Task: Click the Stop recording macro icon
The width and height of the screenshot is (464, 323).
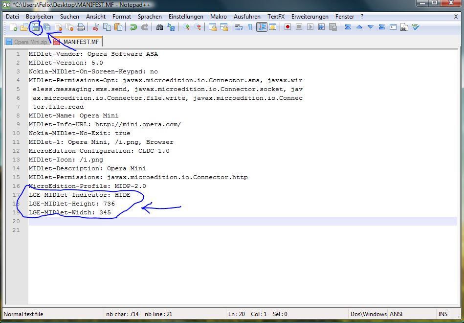Action: point(299,27)
